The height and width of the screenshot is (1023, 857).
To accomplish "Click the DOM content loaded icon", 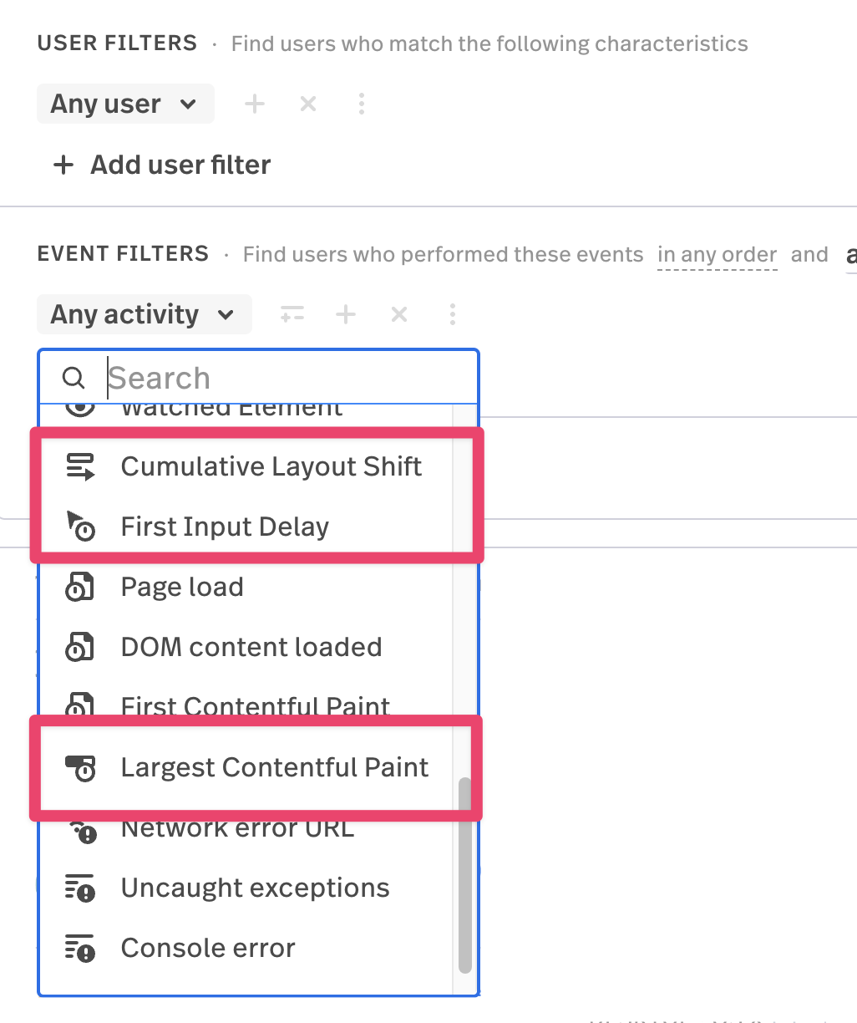I will point(80,648).
